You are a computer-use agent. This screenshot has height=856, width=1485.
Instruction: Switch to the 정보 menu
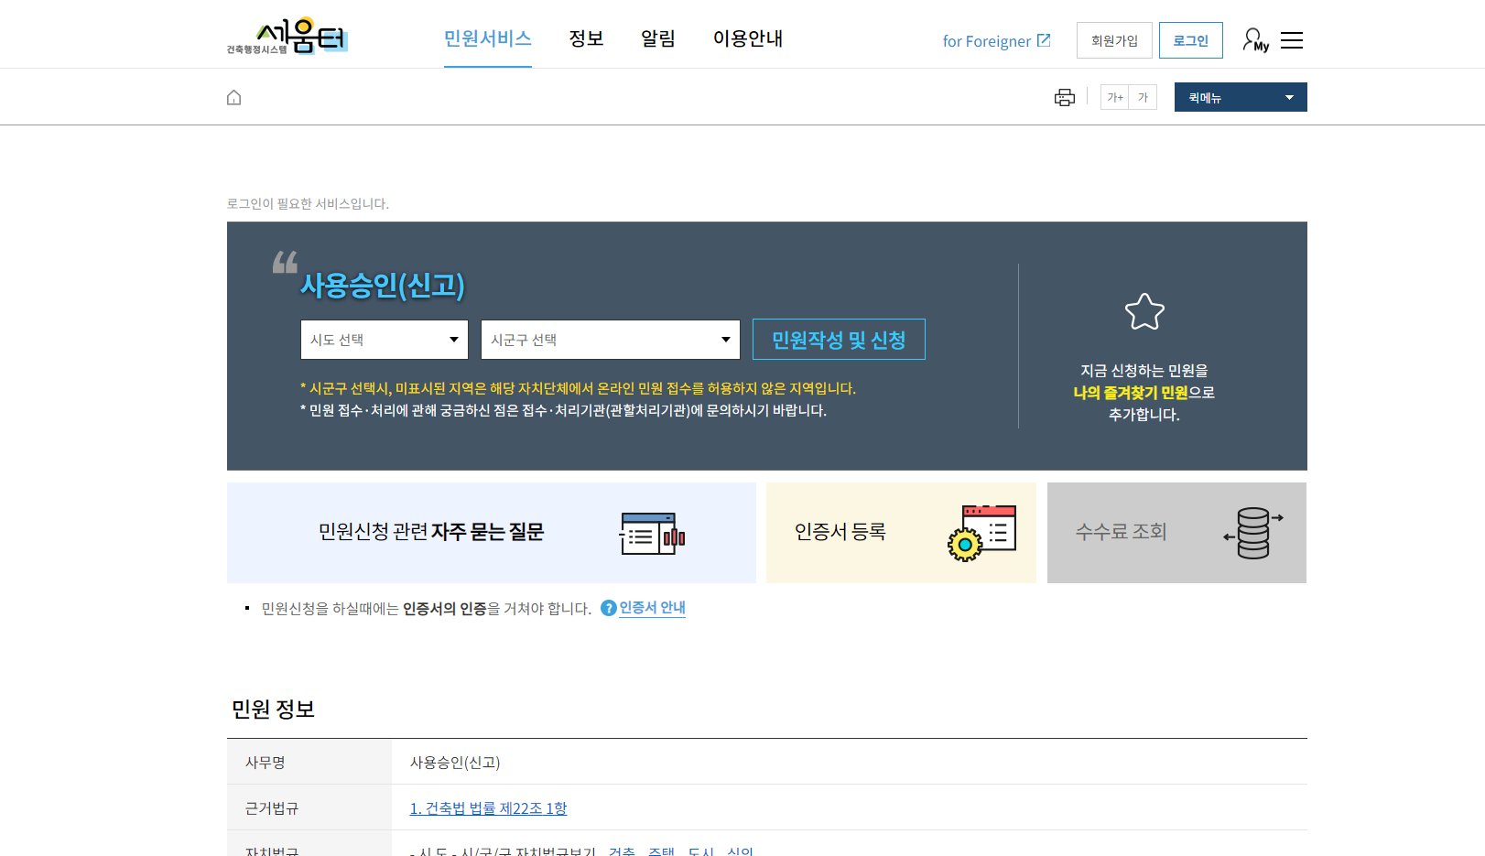(586, 38)
